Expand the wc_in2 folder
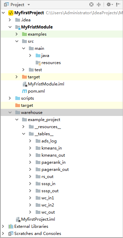 coord(30,205)
